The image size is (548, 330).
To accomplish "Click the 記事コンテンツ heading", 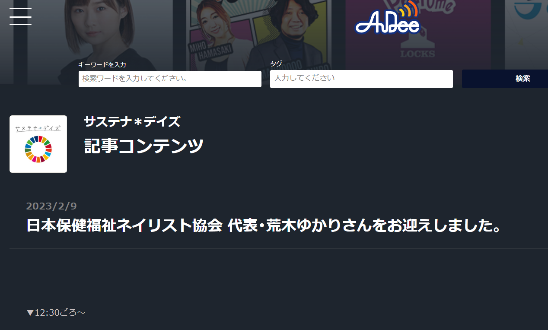I will (144, 146).
